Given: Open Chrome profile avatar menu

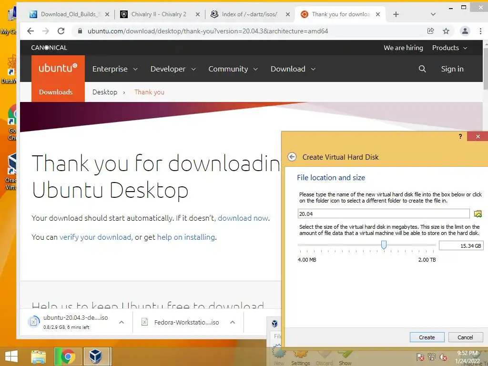Looking at the screenshot, I should click(465, 31).
